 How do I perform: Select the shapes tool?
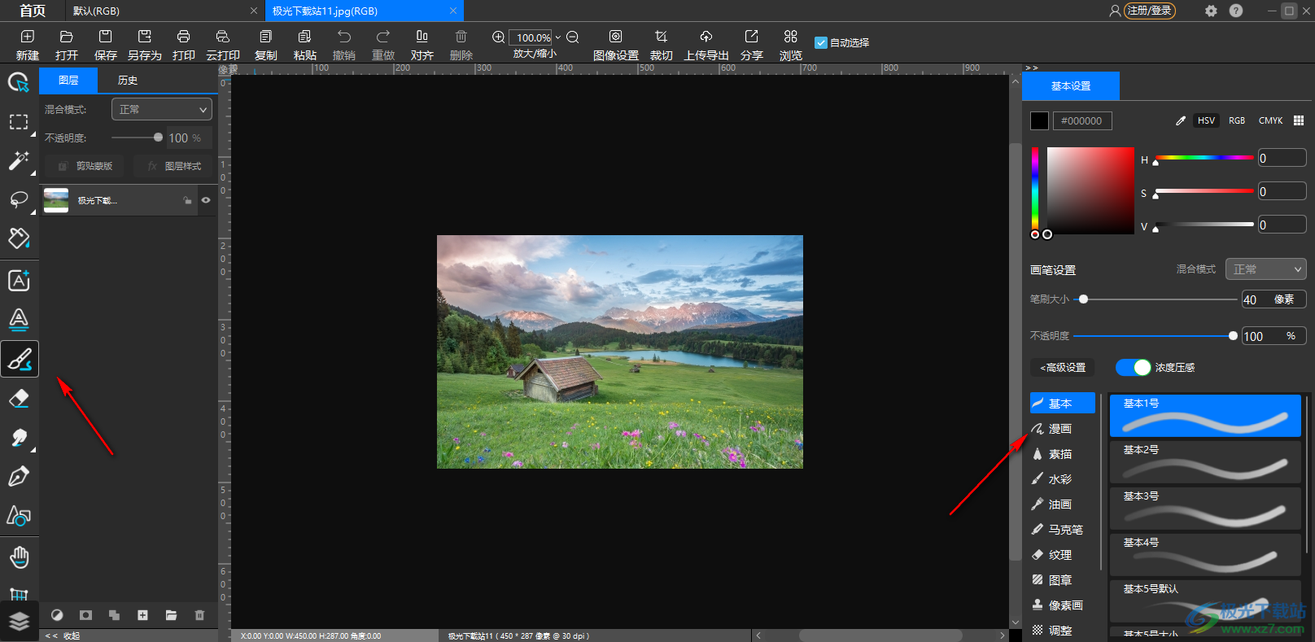click(19, 516)
